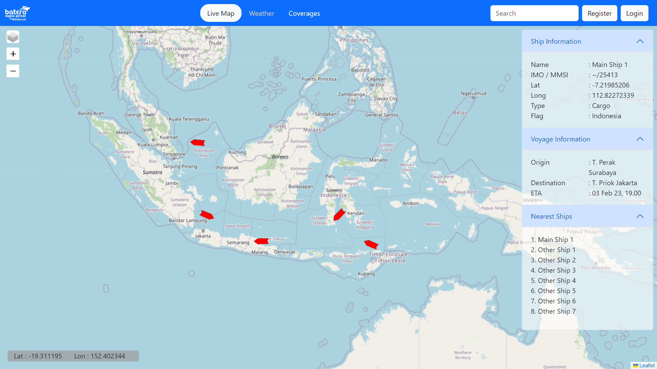Click the Register button
The height and width of the screenshot is (369, 657).
(600, 13)
